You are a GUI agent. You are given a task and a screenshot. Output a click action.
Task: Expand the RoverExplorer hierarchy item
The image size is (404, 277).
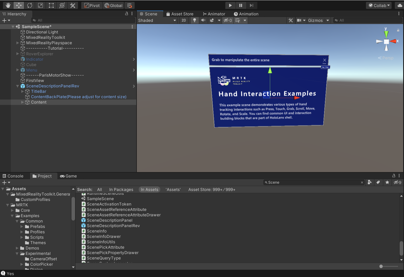coord(18,54)
